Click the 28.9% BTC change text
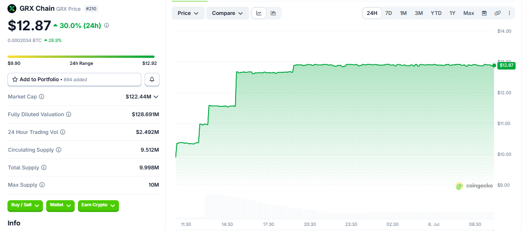Screen dimensions: 524x231 click(x=55, y=40)
